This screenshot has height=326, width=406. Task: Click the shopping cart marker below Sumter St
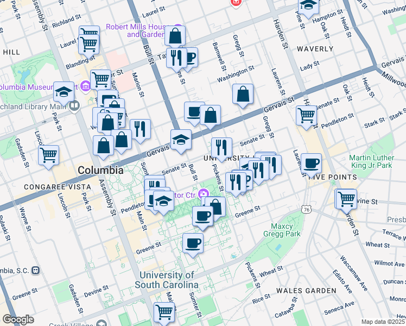pos(101,81)
